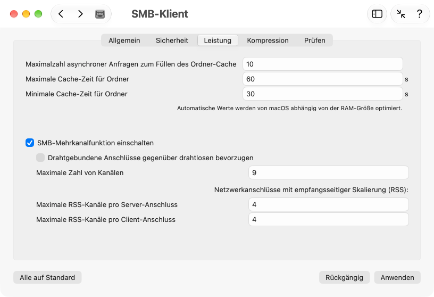434x297 pixels.
Task: Toggle the sidebar panel icon
Action: click(x=377, y=14)
